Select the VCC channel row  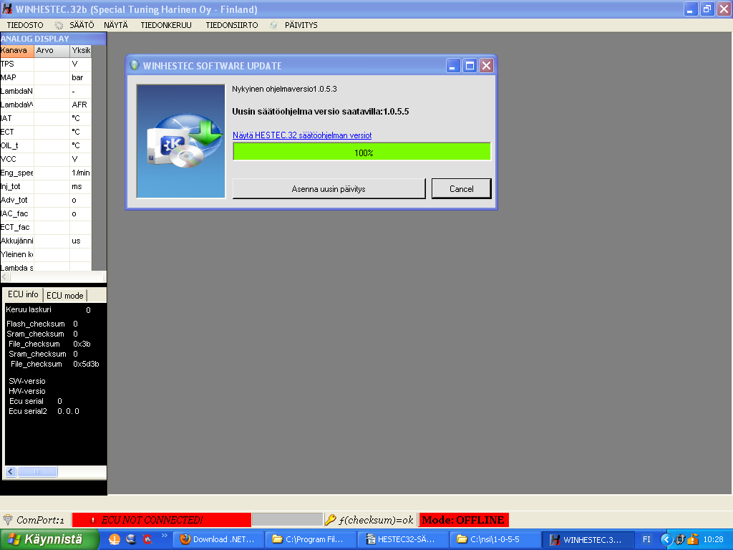tap(46, 159)
